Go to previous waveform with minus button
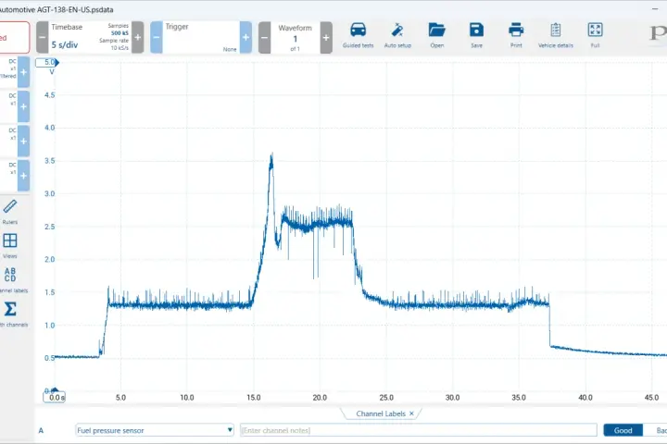 pyautogui.click(x=264, y=37)
